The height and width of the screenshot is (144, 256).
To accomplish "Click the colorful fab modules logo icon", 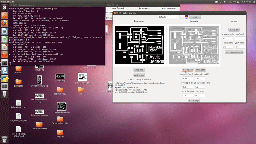I will (x=186, y=17).
